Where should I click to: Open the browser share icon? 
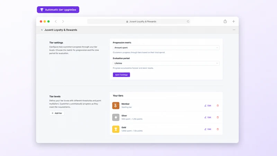[225, 21]
